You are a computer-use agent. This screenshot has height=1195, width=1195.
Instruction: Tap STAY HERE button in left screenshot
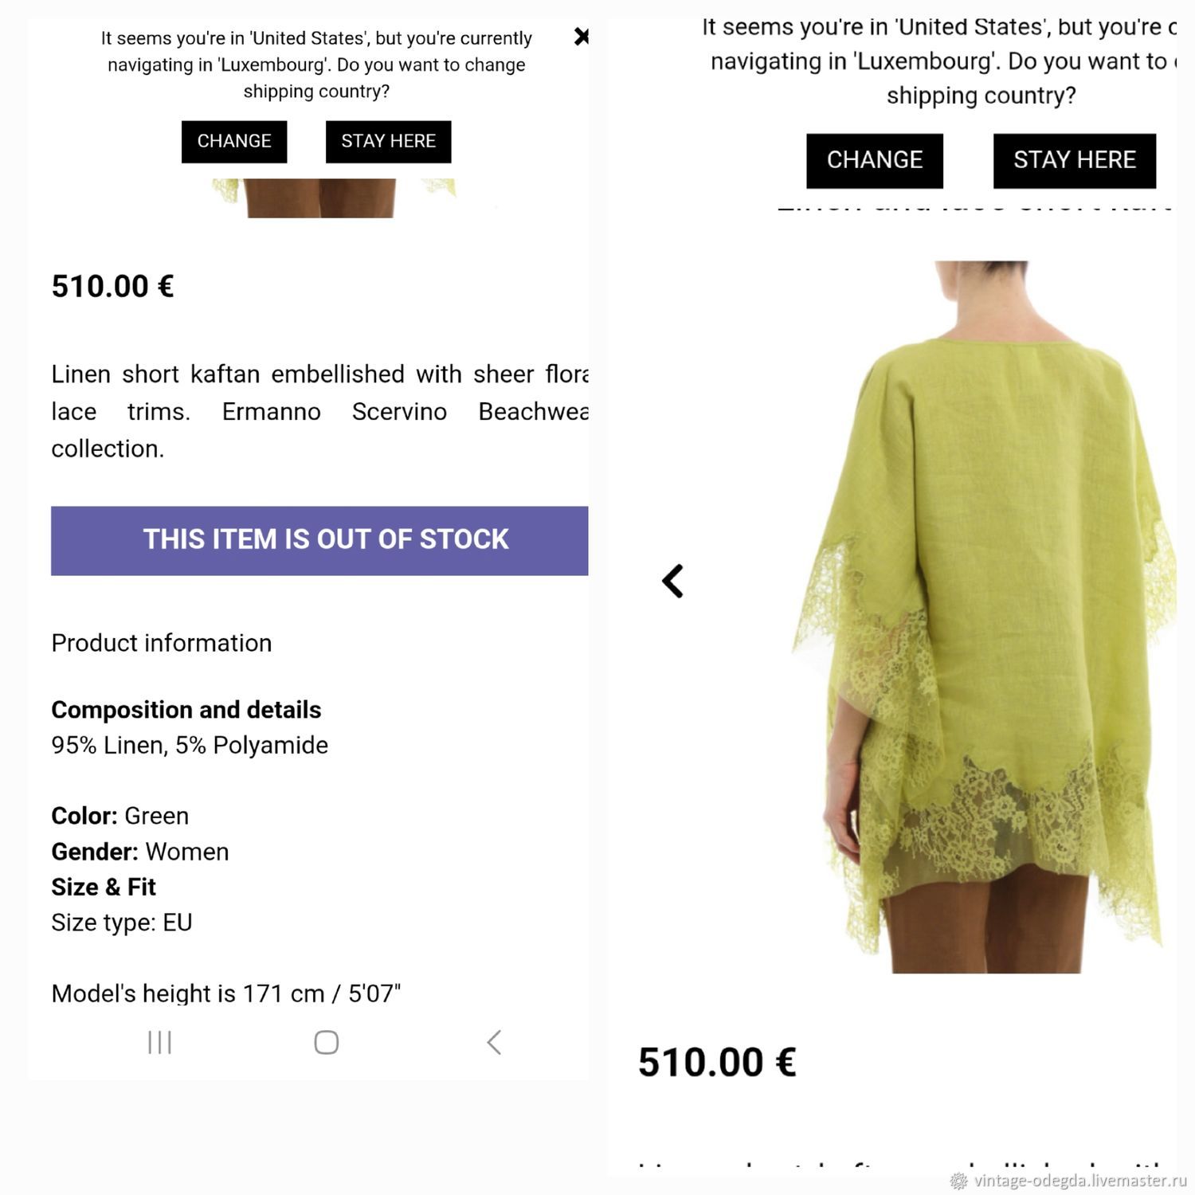click(389, 142)
